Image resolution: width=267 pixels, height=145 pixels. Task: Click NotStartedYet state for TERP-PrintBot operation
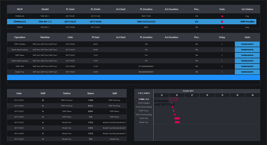tap(247, 44)
